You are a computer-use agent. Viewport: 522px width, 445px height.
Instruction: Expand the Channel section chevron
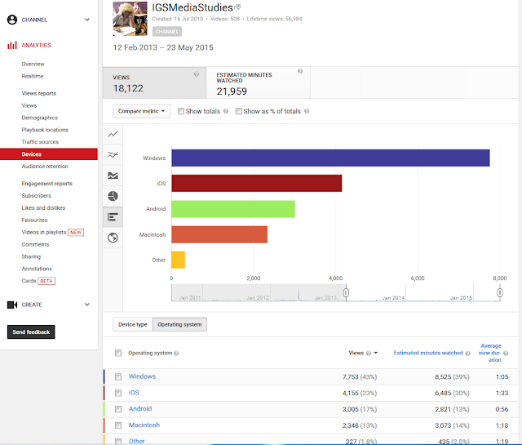(x=87, y=20)
